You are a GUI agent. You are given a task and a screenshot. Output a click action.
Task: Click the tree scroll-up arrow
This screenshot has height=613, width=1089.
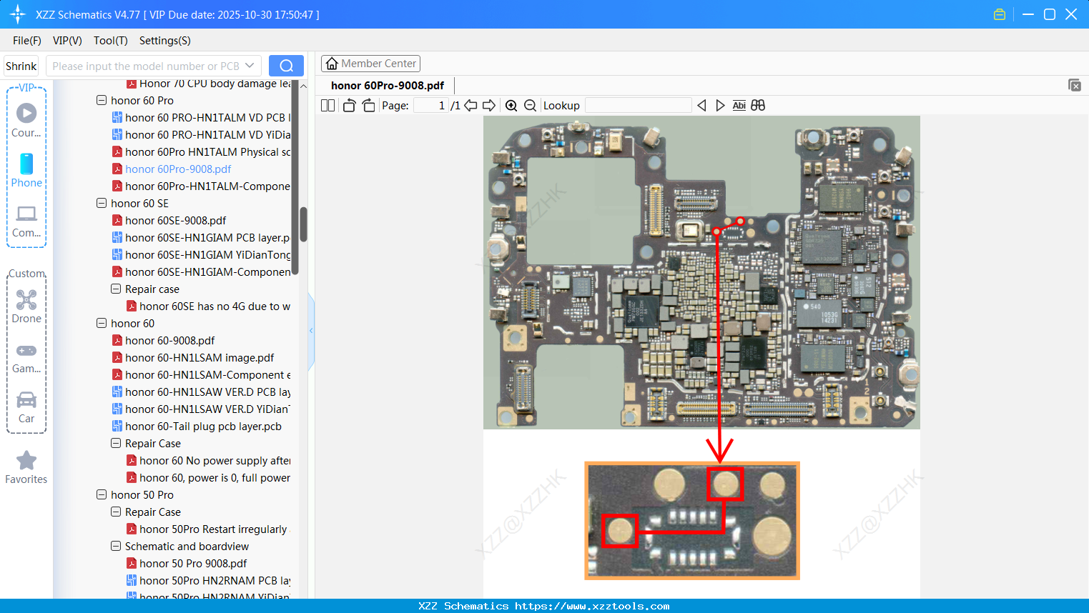[303, 86]
